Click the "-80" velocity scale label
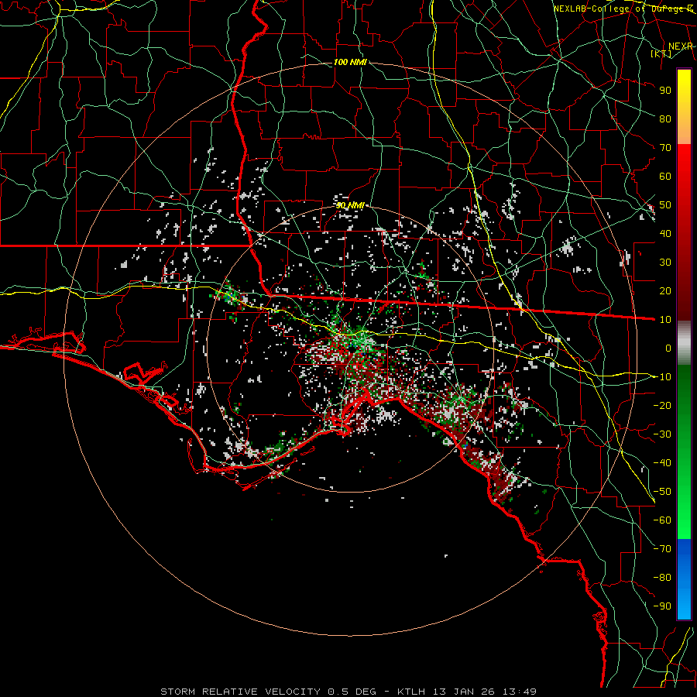This screenshot has width=697, height=697. pos(662,578)
